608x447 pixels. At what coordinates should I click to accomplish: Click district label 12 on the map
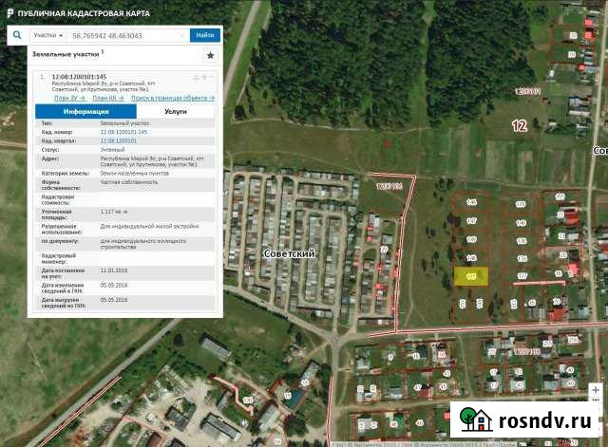(x=519, y=124)
